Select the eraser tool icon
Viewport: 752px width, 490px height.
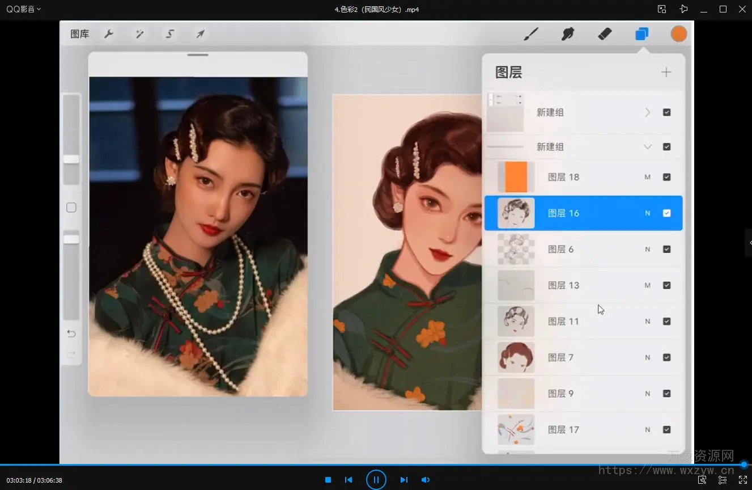pyautogui.click(x=605, y=34)
